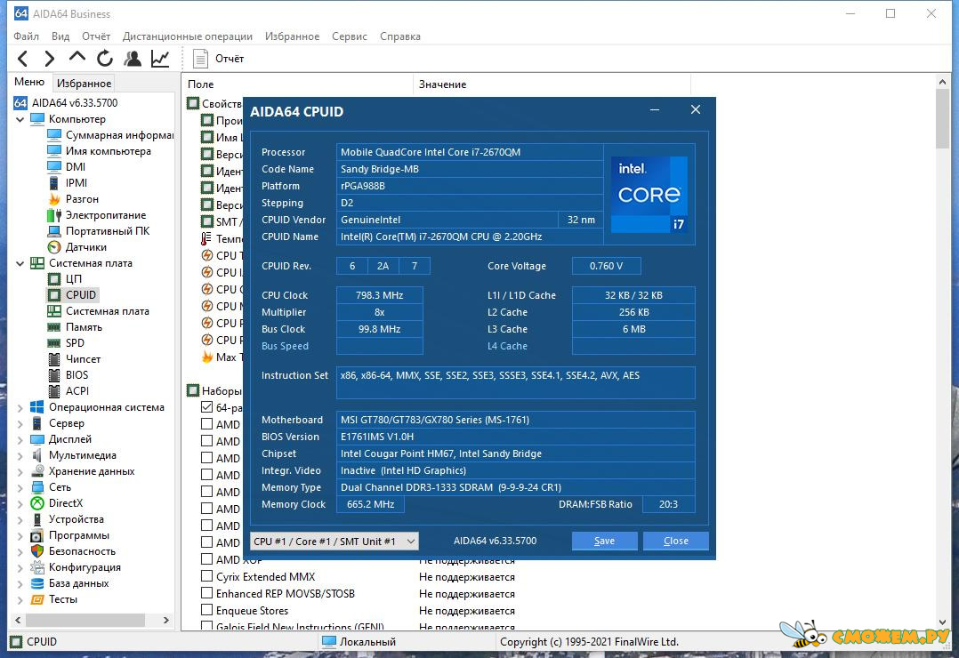Expand the Операционная система node

click(x=20, y=408)
